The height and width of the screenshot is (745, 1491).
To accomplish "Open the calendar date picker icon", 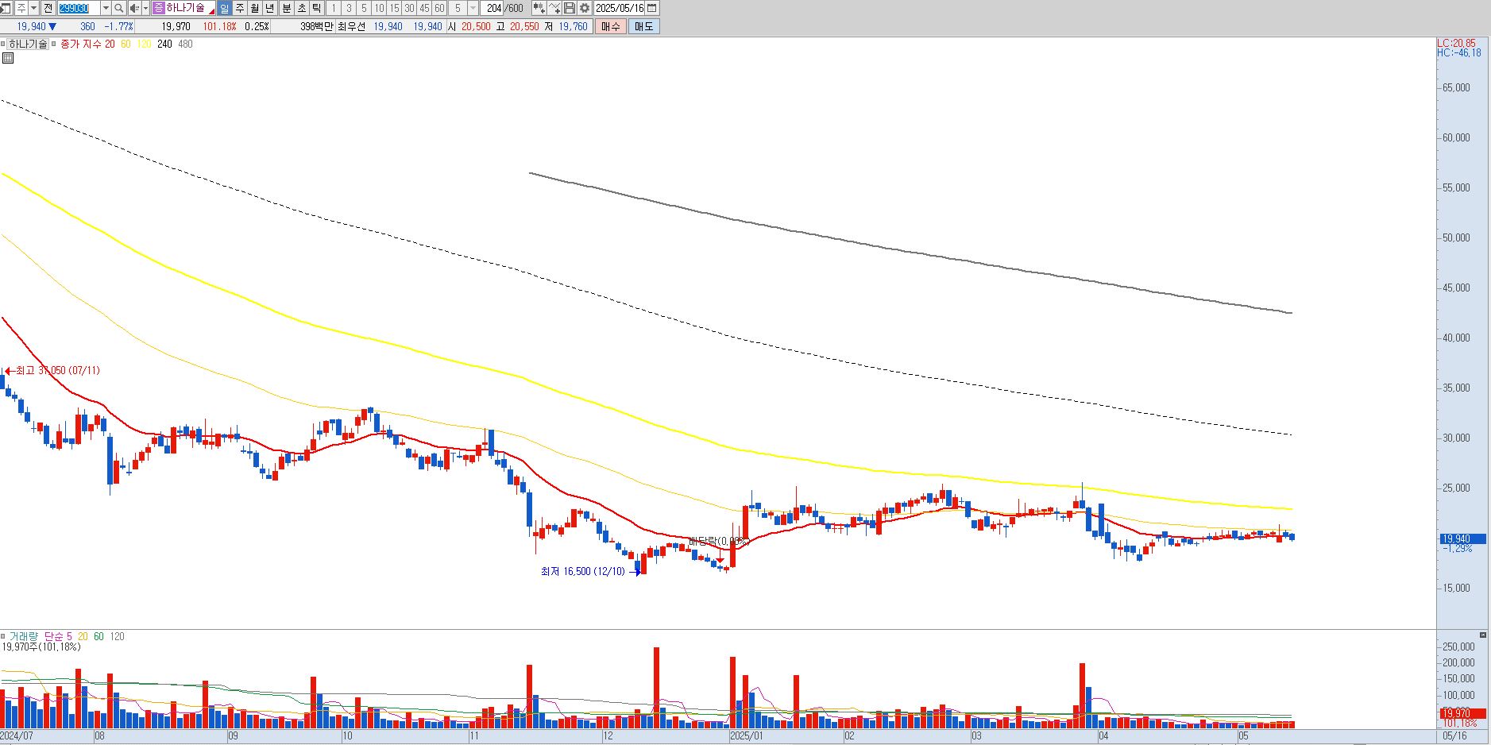I will pos(652,8).
